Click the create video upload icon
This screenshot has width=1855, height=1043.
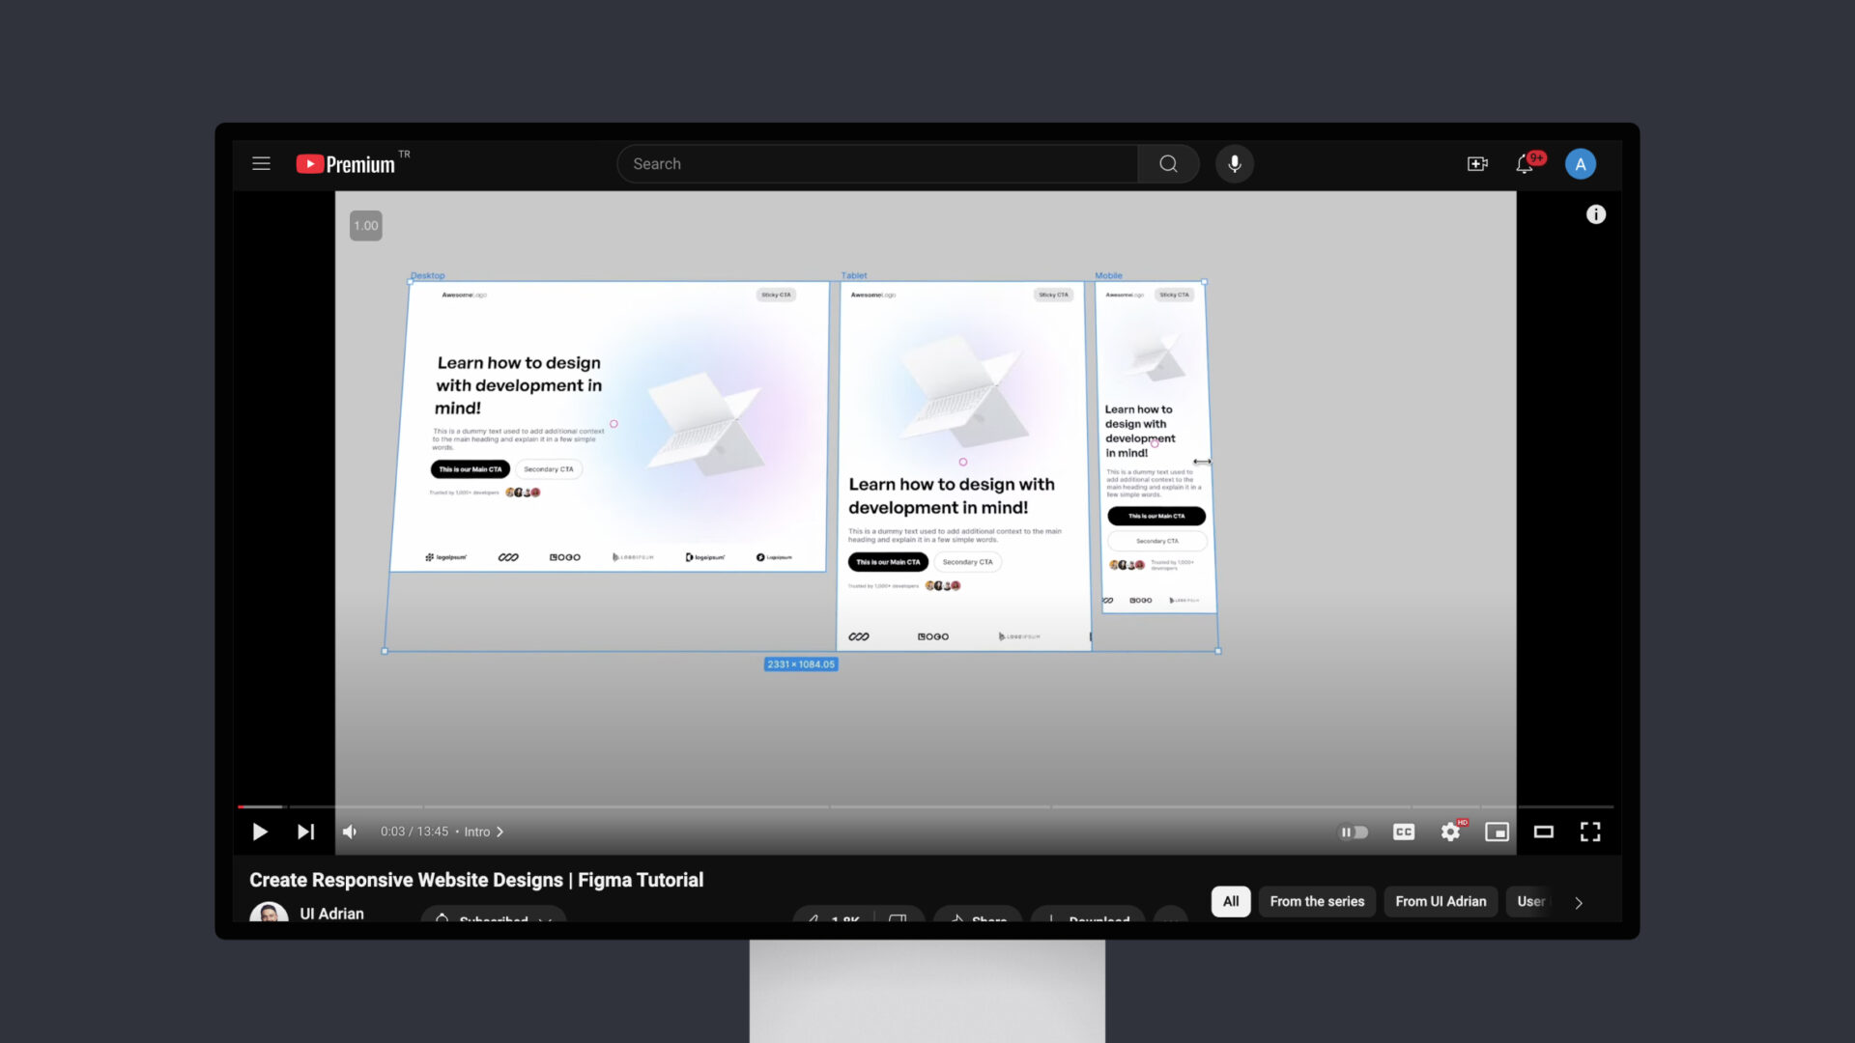click(1476, 163)
